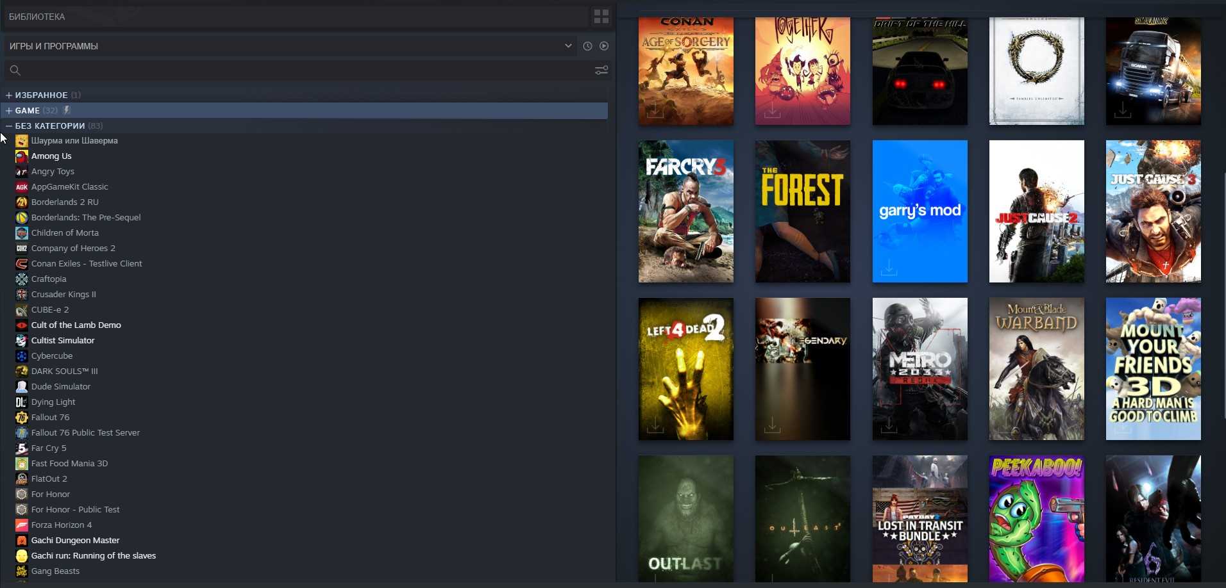Image resolution: width=1226 pixels, height=588 pixels.
Task: Open Legendary game cover
Action: 803,369
